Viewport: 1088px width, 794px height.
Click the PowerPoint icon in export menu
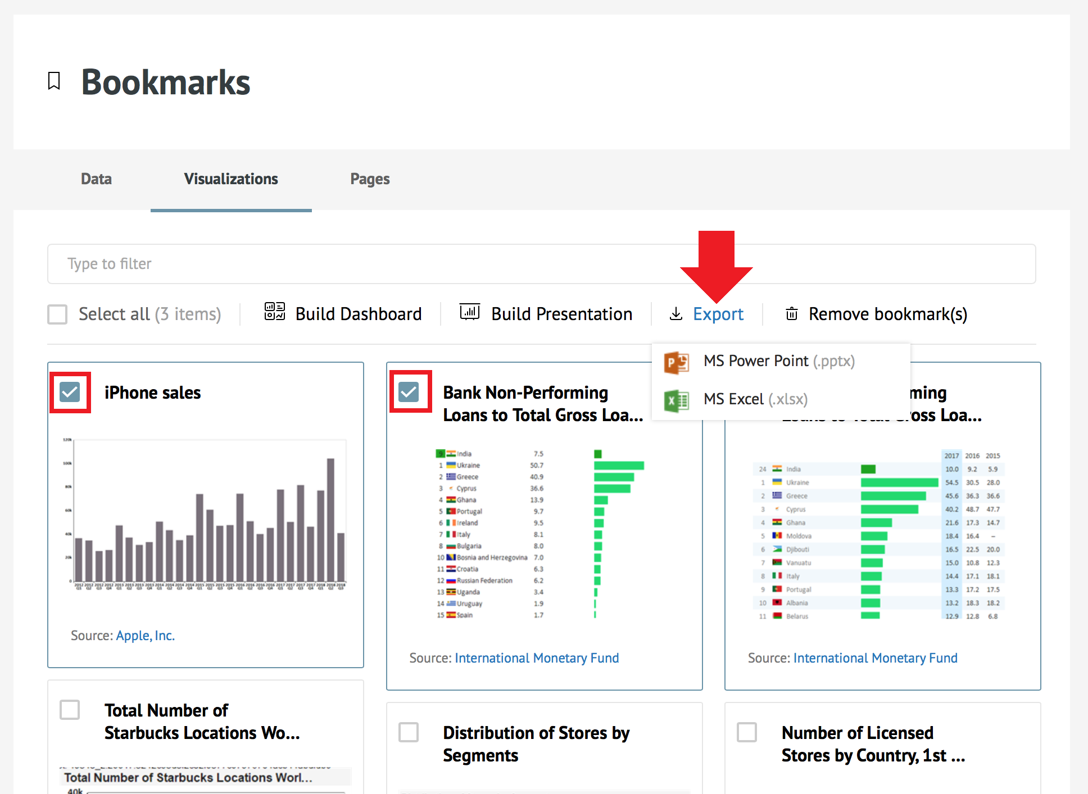tap(676, 362)
